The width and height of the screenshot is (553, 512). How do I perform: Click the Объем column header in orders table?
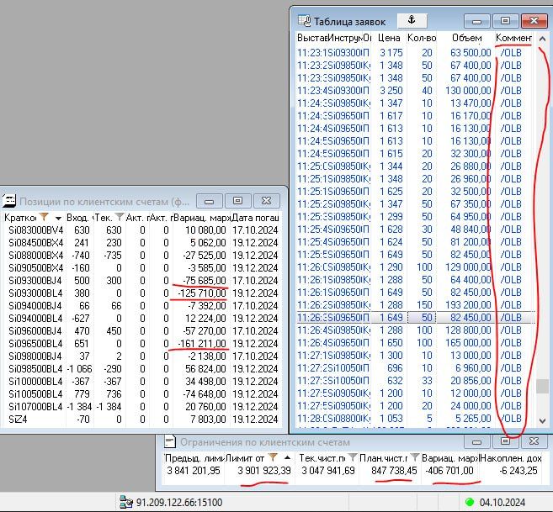(466, 38)
